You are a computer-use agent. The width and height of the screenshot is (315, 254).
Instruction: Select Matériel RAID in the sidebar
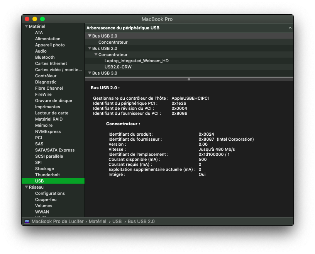point(49,119)
